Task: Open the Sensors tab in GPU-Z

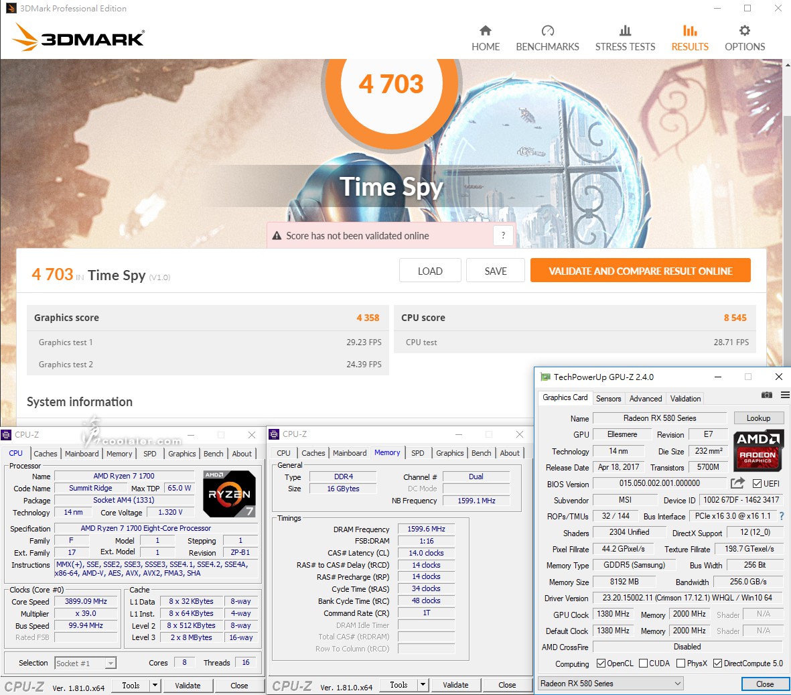Action: click(608, 398)
